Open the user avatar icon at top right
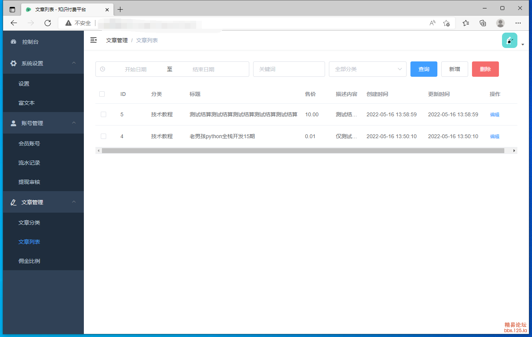Viewport: 532px width, 337px height. pyautogui.click(x=509, y=40)
